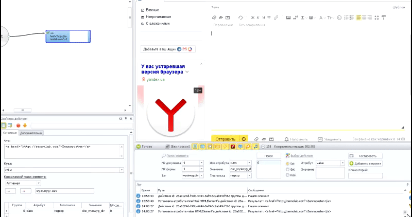This screenshot has height=217, width=412.
Task: Click the orange down arrow in action properties
Action: click(25, 125)
